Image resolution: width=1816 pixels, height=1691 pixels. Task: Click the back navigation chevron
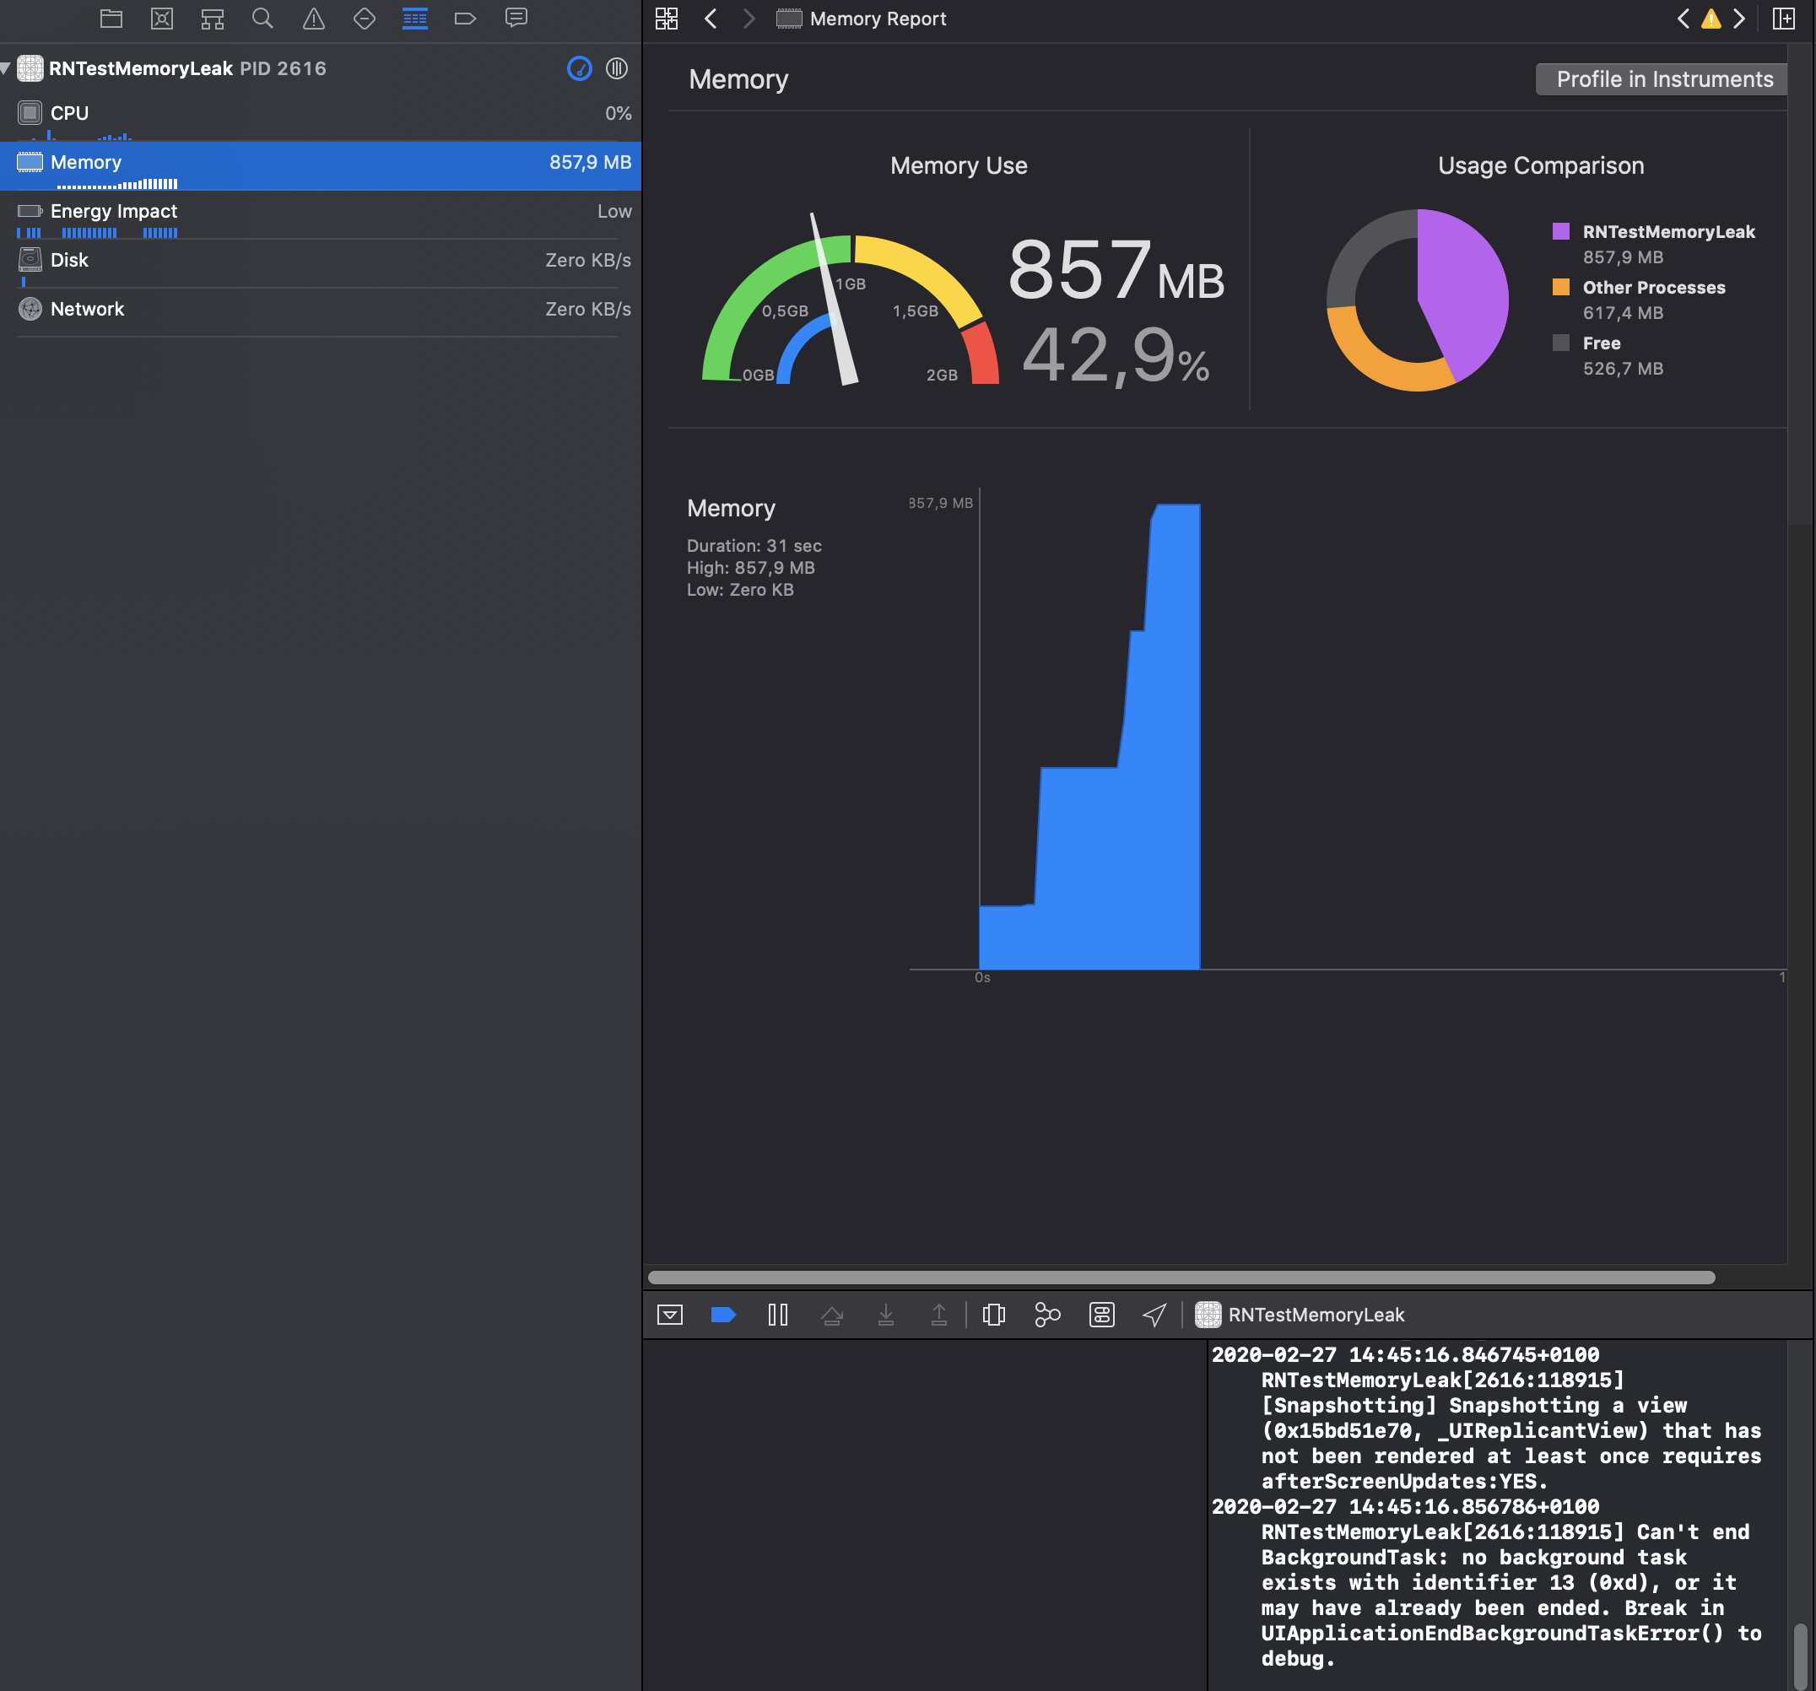coord(711,19)
